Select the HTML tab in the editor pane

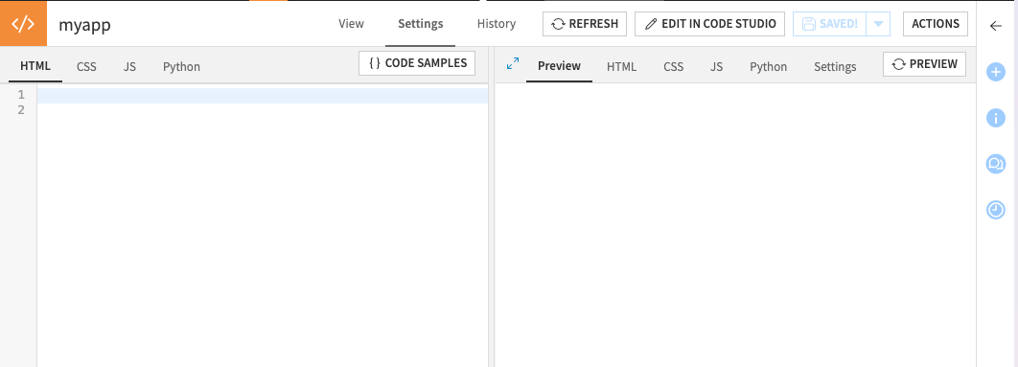pos(35,66)
